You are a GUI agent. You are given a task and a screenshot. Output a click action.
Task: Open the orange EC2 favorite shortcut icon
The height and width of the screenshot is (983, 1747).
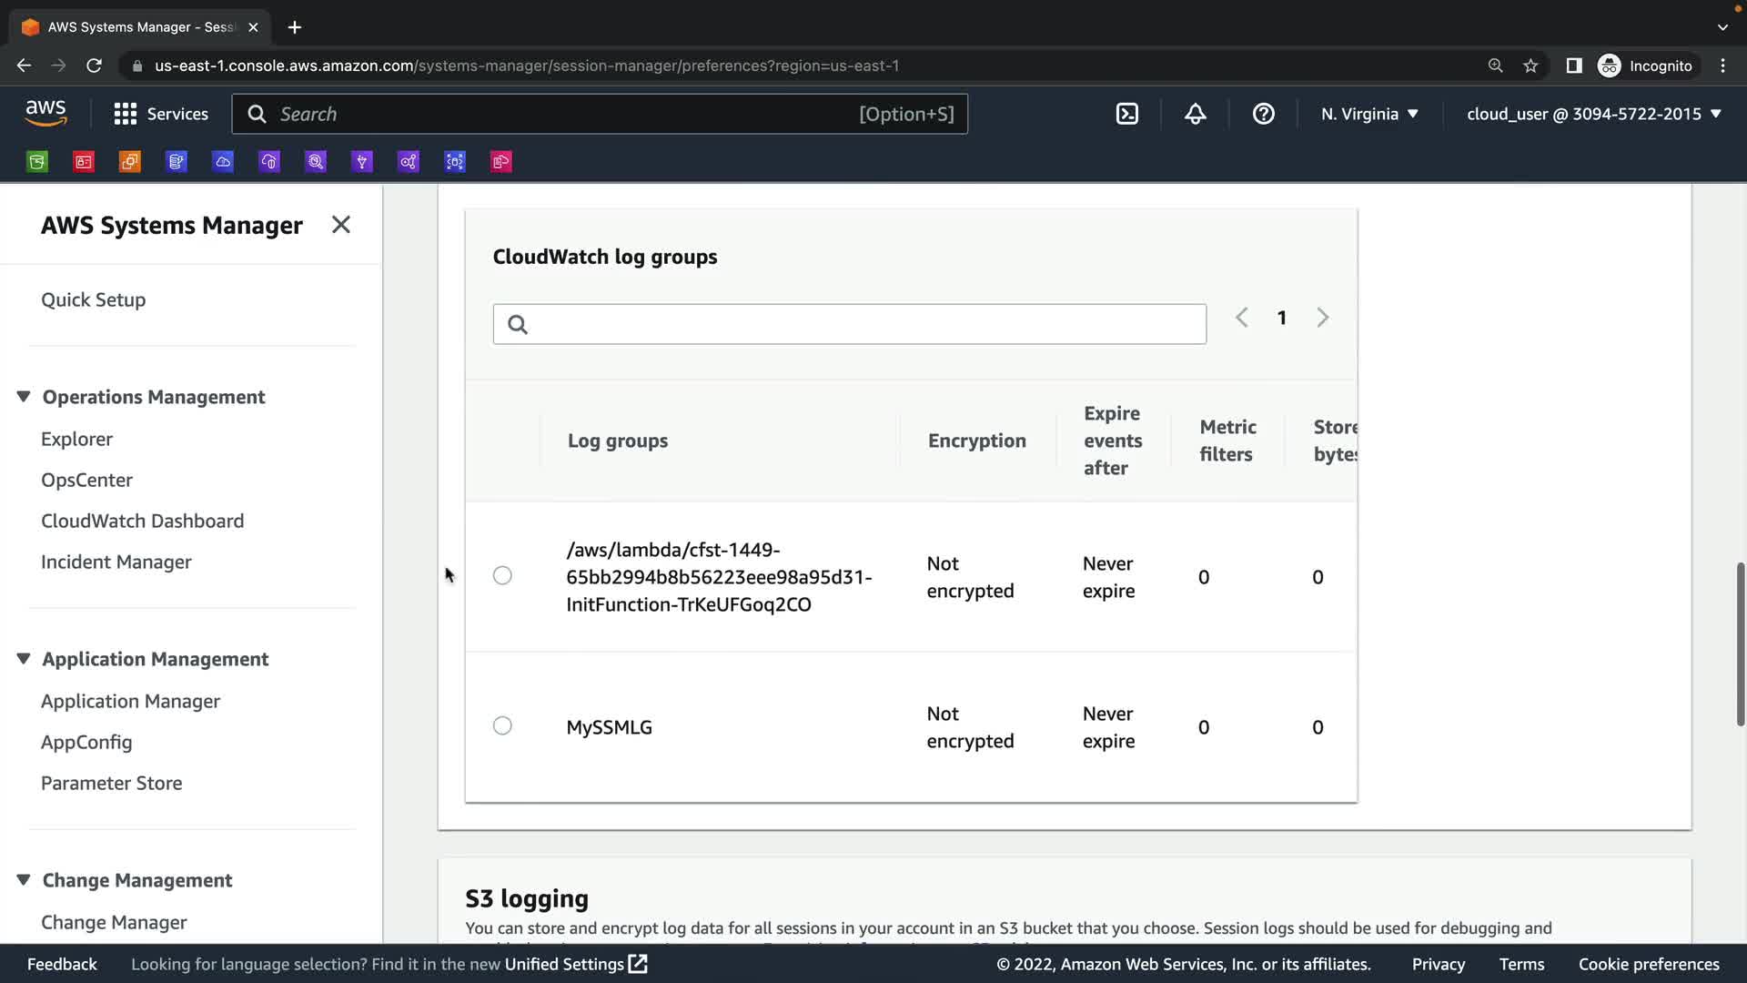pyautogui.click(x=130, y=162)
